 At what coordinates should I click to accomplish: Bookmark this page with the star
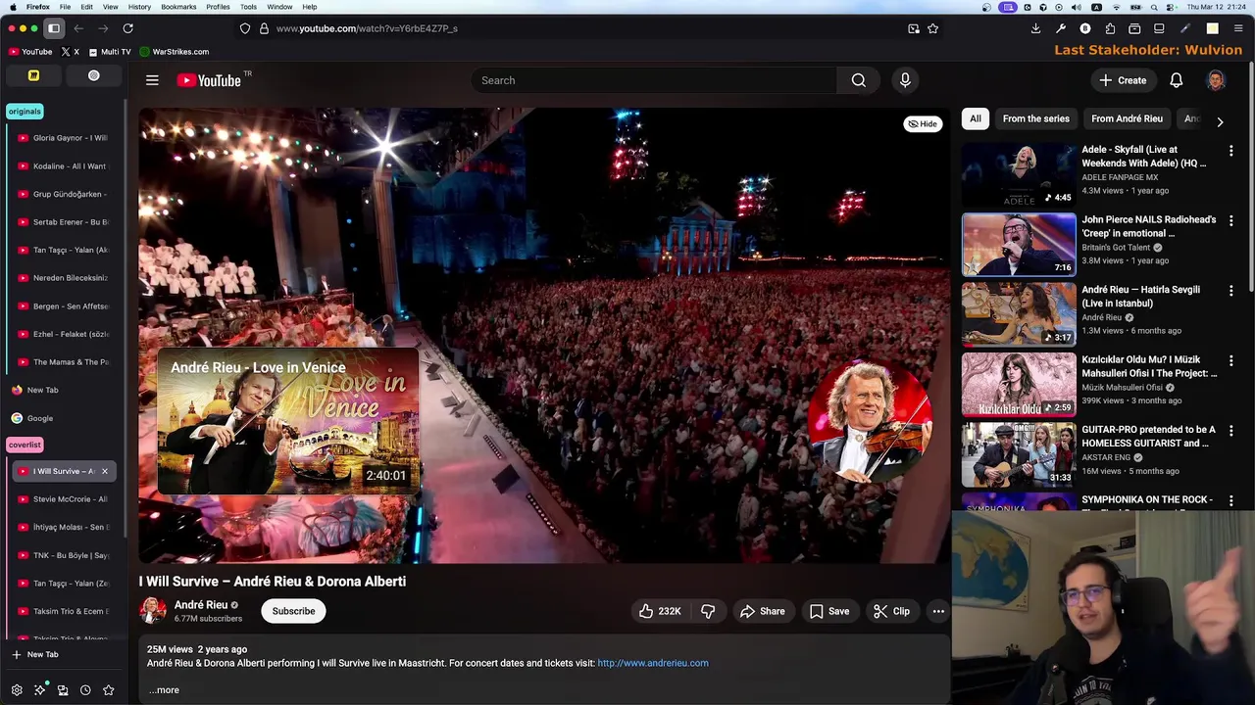(932, 28)
